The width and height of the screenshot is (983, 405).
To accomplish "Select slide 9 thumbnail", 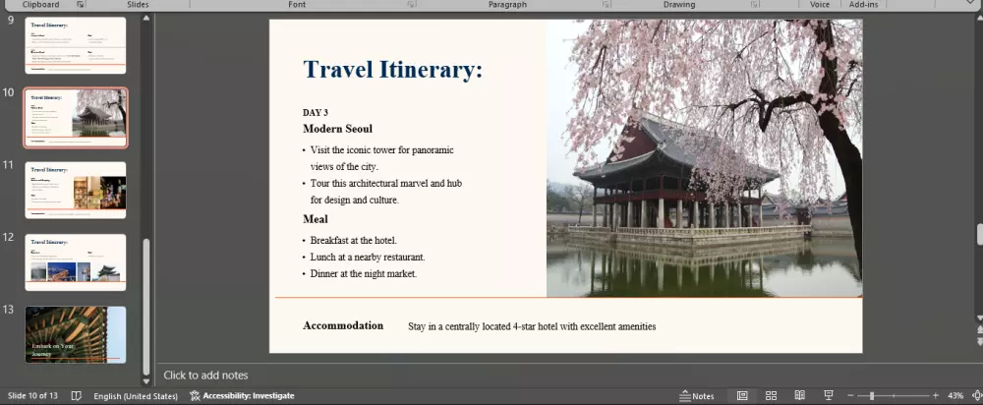I will (x=76, y=45).
